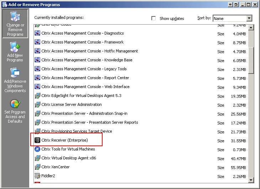Click icon of Console - Framework entry
Image resolution: width=260 pixels, height=189 pixels.
pyautogui.click(x=37, y=42)
